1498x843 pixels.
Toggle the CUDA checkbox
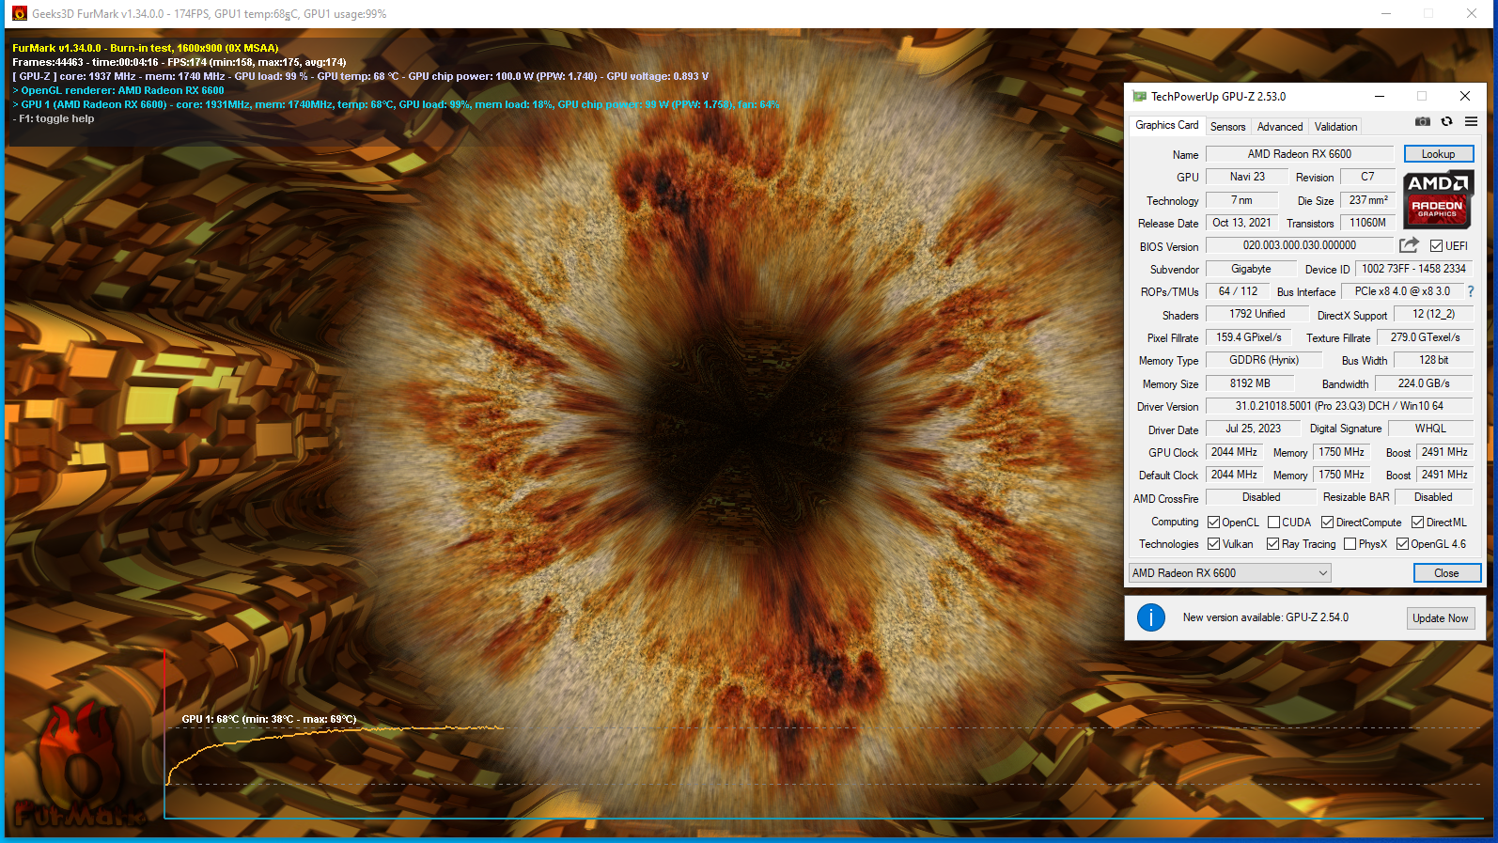tap(1273, 523)
